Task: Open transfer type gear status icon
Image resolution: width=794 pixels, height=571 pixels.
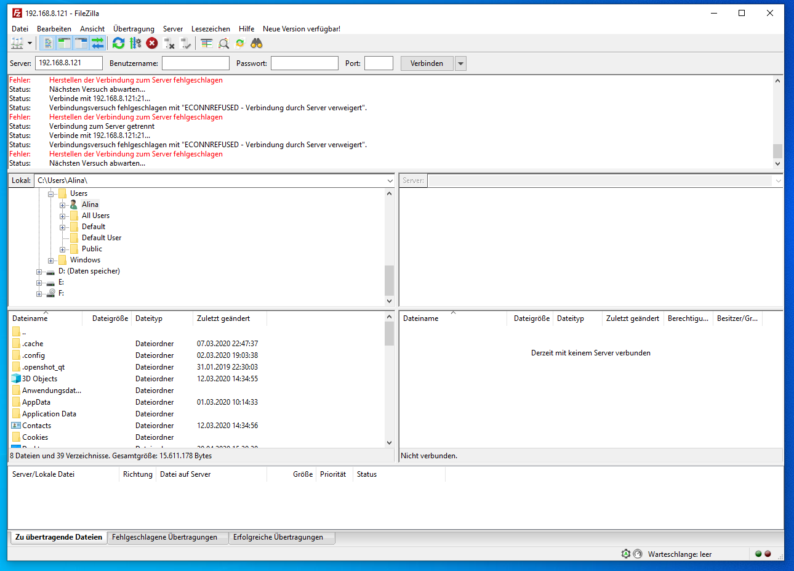Action: point(626,554)
